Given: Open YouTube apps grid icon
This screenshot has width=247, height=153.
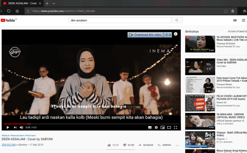Looking at the screenshot, I should (x=243, y=20).
